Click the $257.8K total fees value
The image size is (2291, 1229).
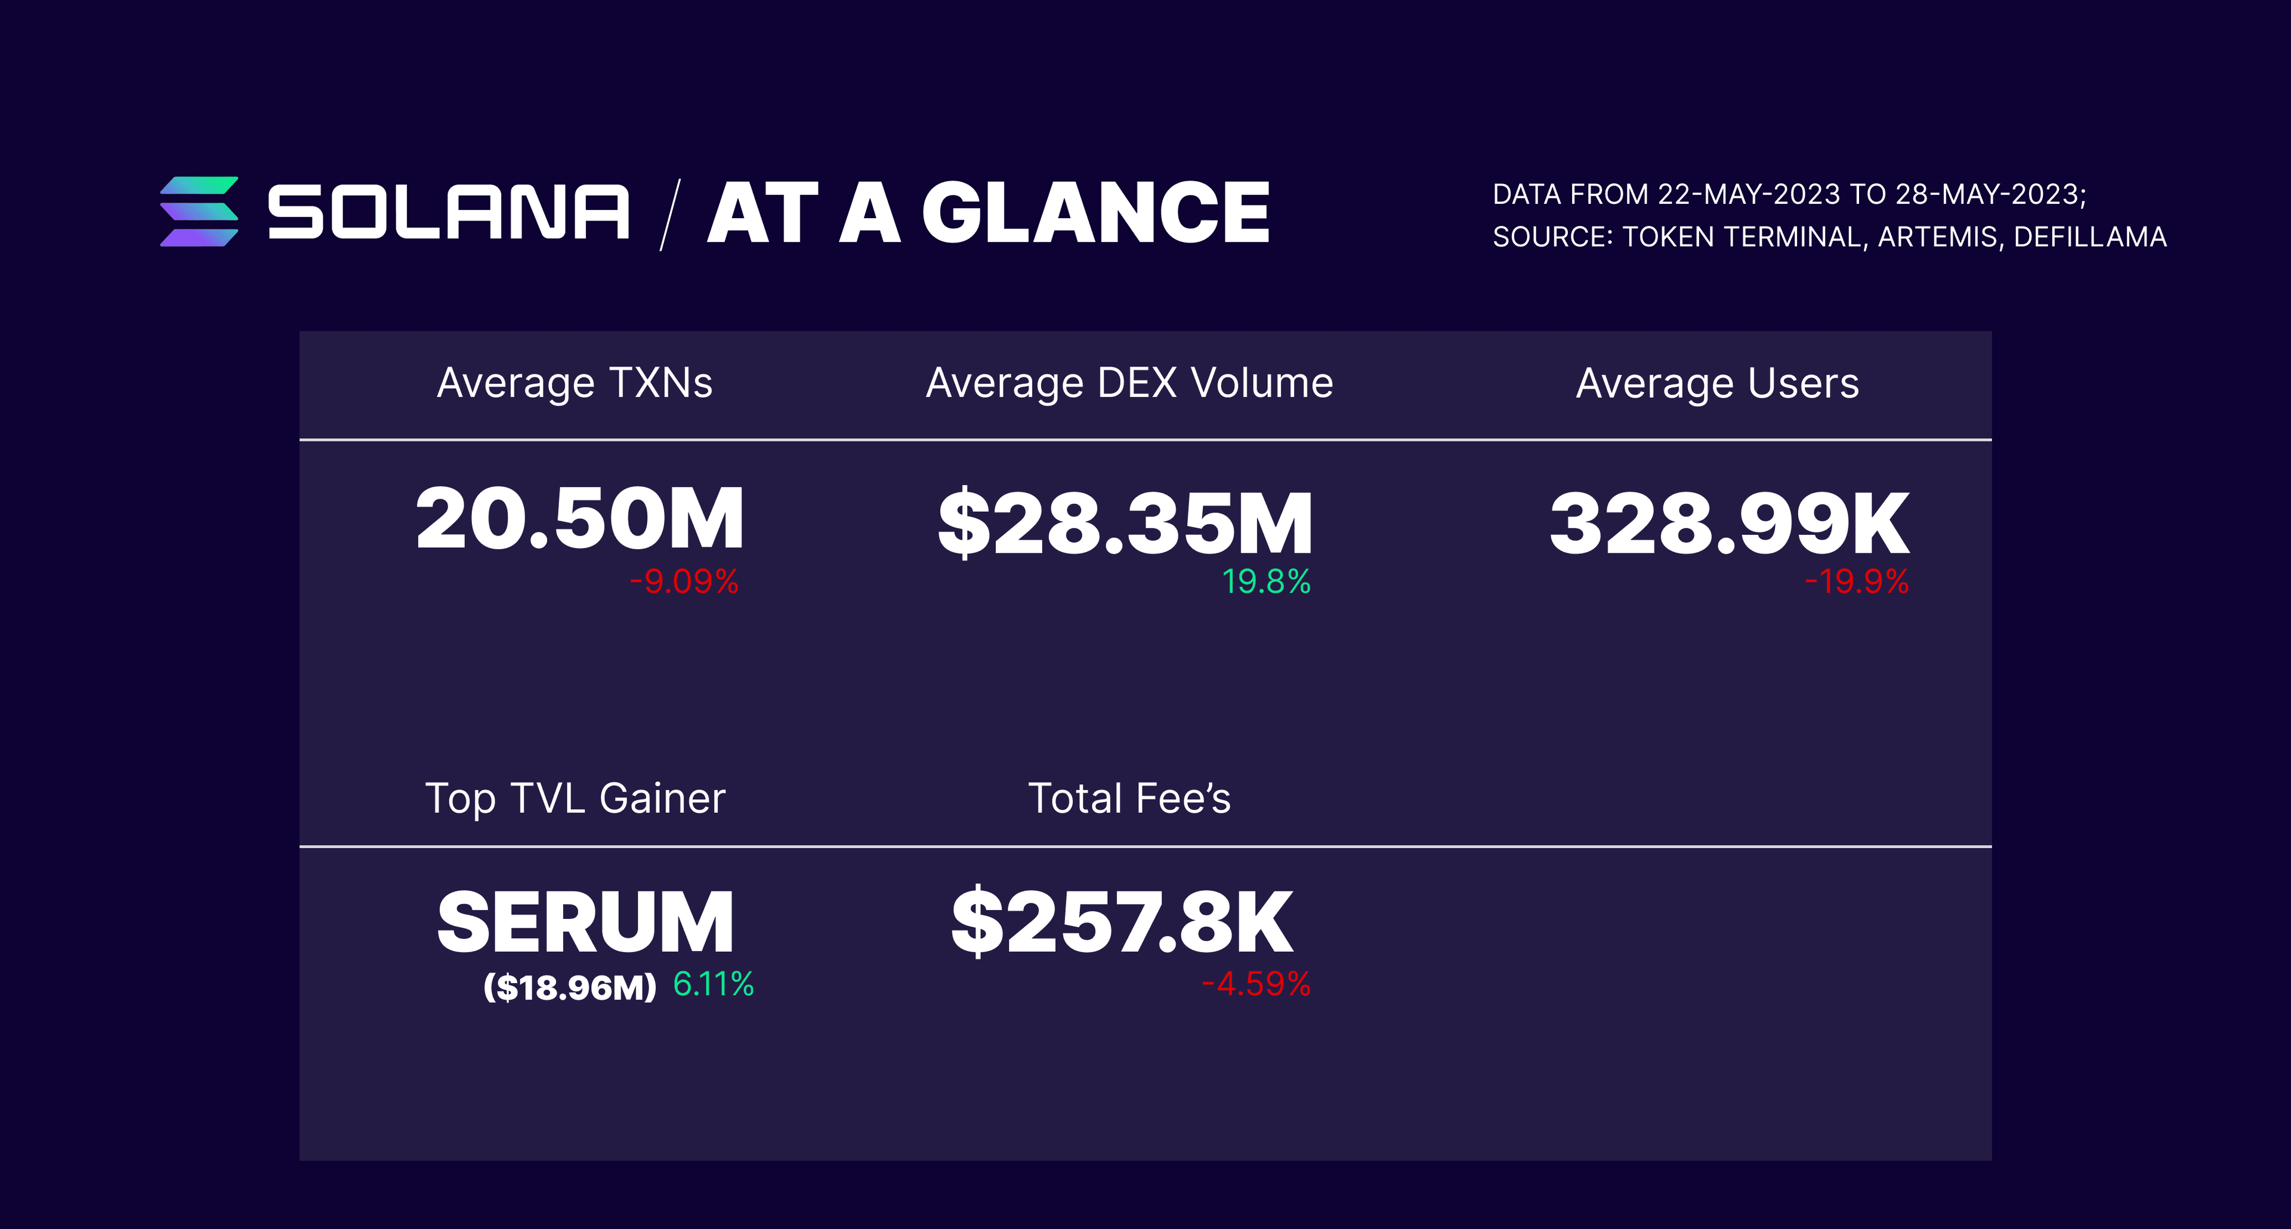click(1122, 921)
